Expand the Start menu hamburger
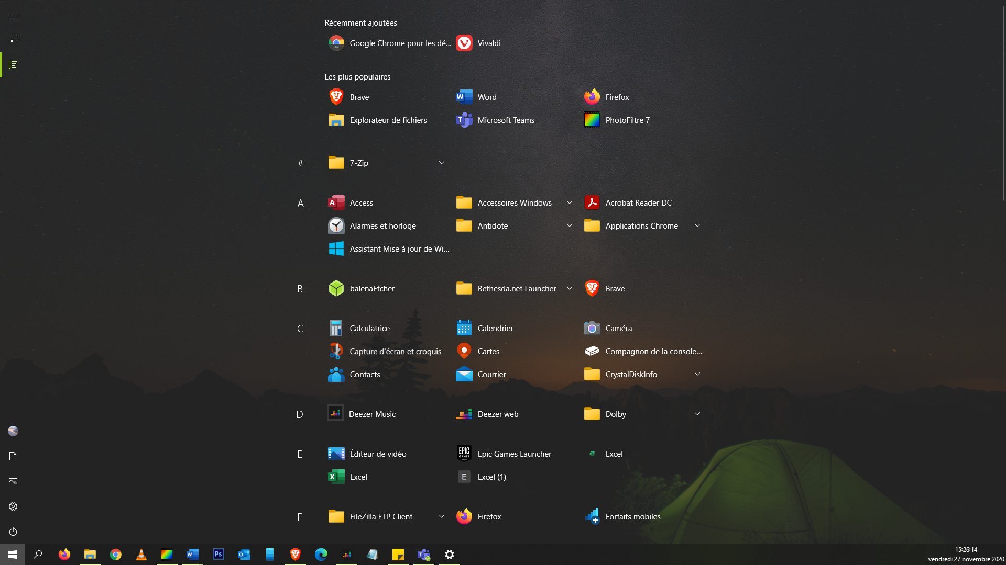The width and height of the screenshot is (1006, 565). point(13,15)
